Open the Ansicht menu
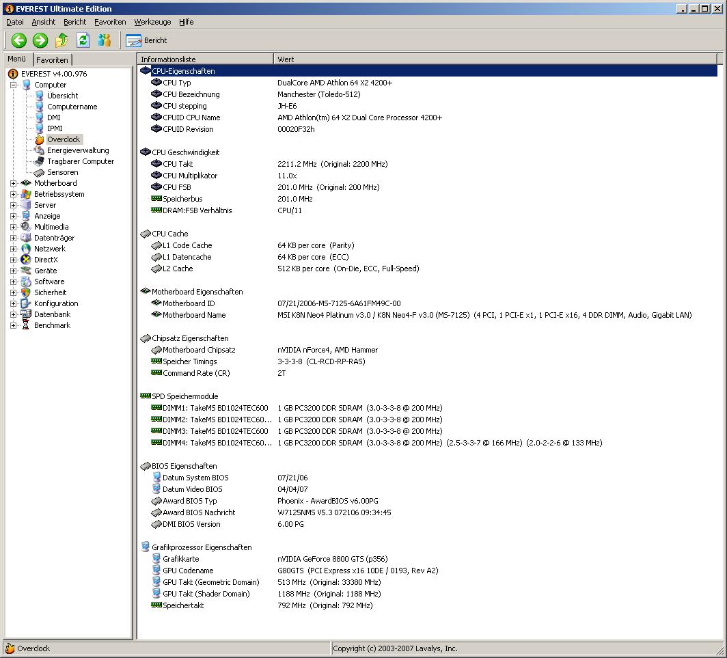 tap(44, 22)
